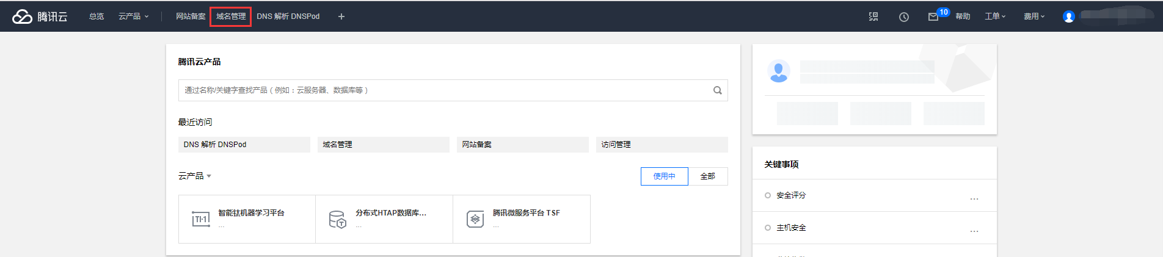
Task: Expand the 费用 dropdown menu
Action: click(x=1034, y=16)
